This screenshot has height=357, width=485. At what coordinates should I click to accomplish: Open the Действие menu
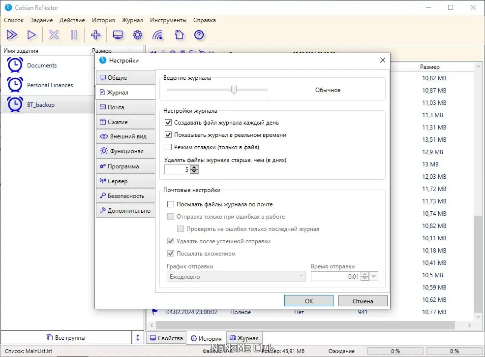click(x=72, y=20)
